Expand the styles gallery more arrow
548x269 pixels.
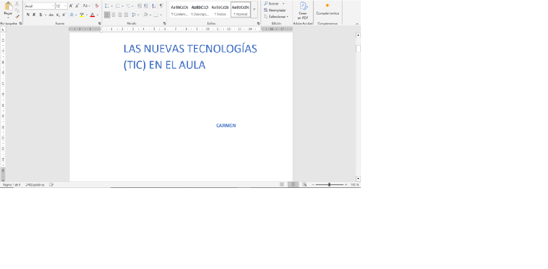point(254,9)
